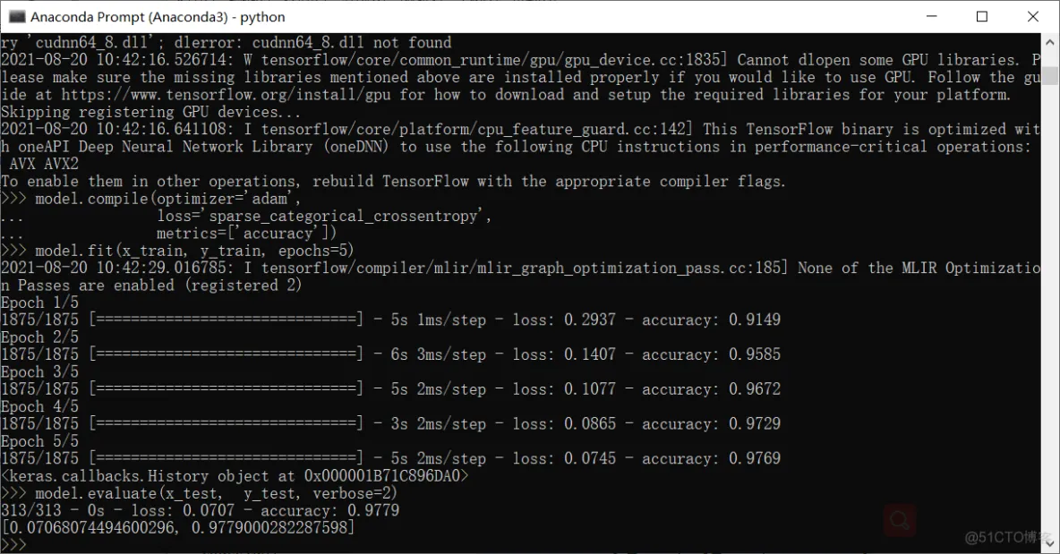Click the 'Epoch 3/5' line
This screenshot has height=554, width=1060.
coord(40,371)
